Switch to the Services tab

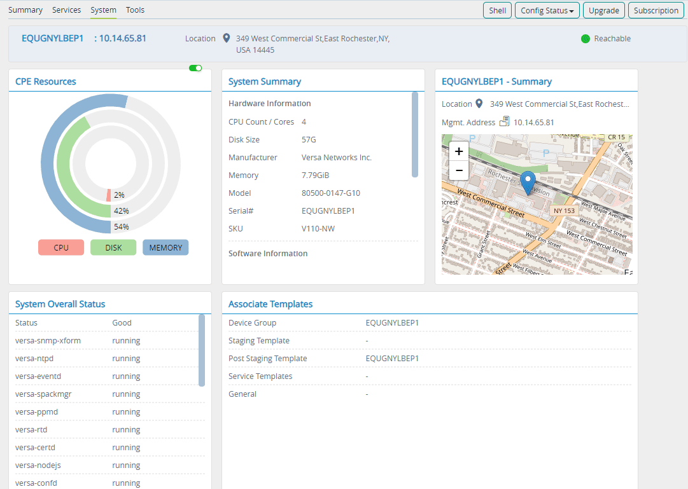pos(66,10)
